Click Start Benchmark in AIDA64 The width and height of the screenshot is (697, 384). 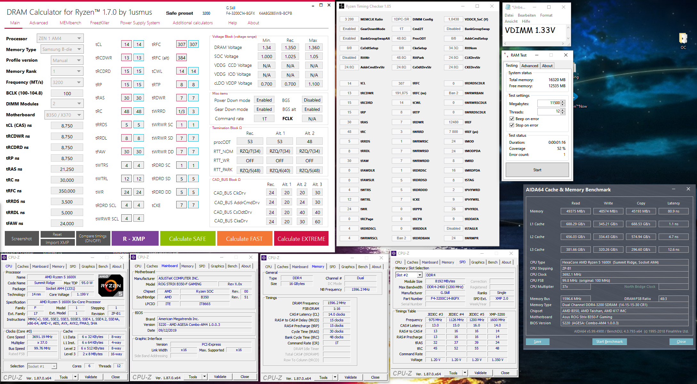coord(609,342)
